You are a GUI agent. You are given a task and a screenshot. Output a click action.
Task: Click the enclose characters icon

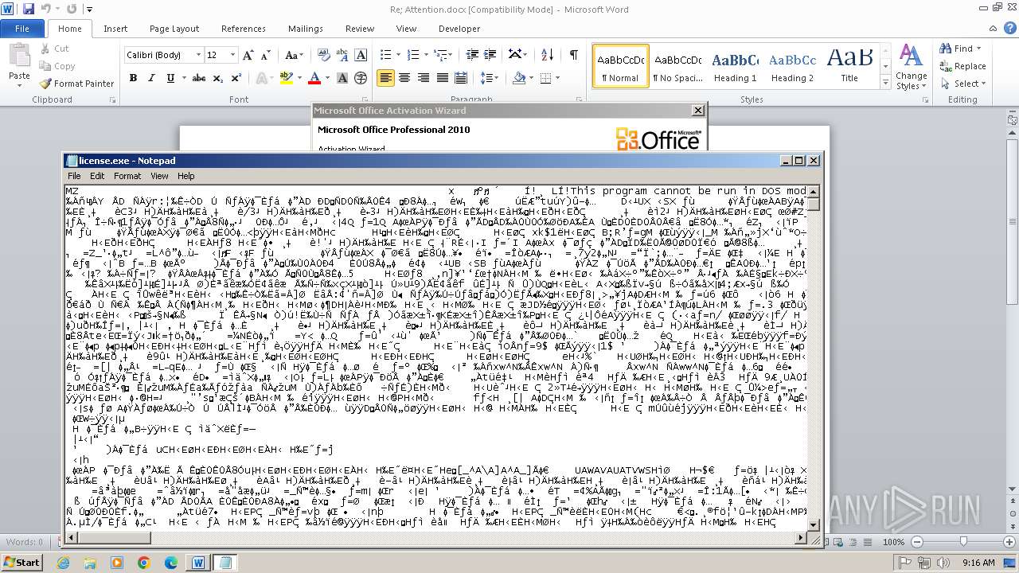(x=361, y=78)
